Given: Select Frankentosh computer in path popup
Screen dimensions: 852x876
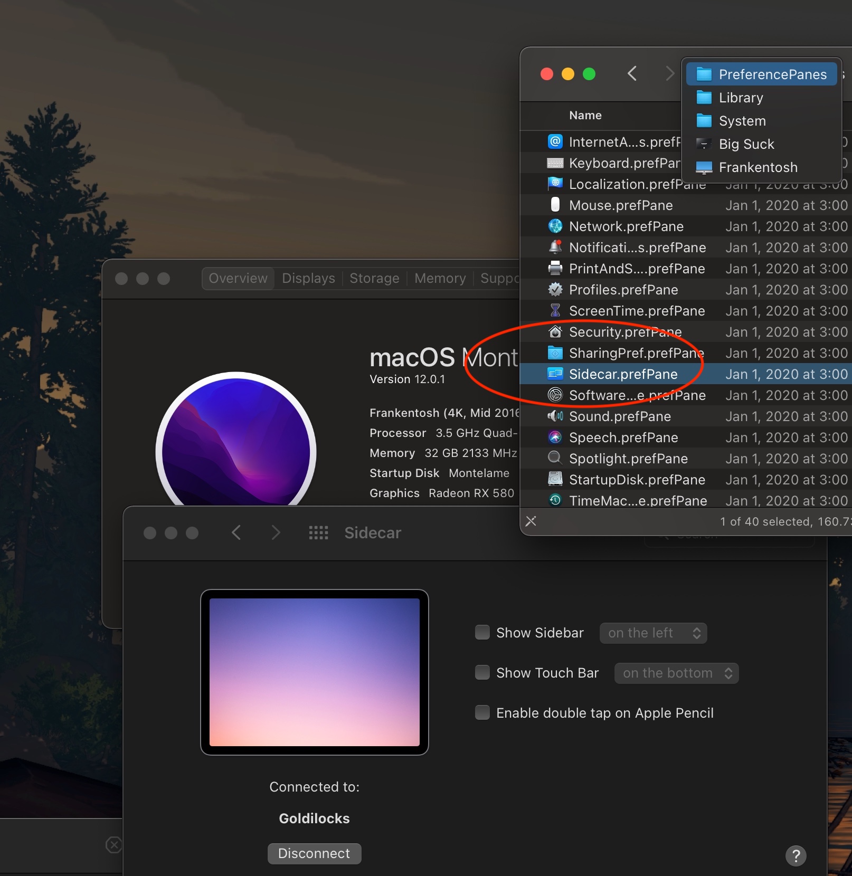Looking at the screenshot, I should (x=761, y=167).
